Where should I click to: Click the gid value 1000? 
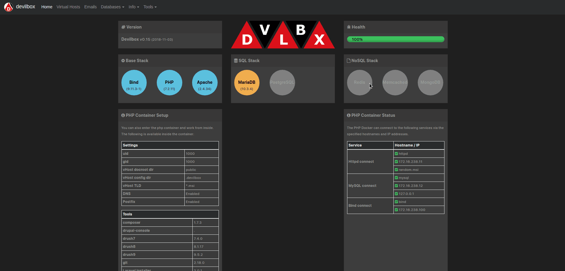(190, 162)
